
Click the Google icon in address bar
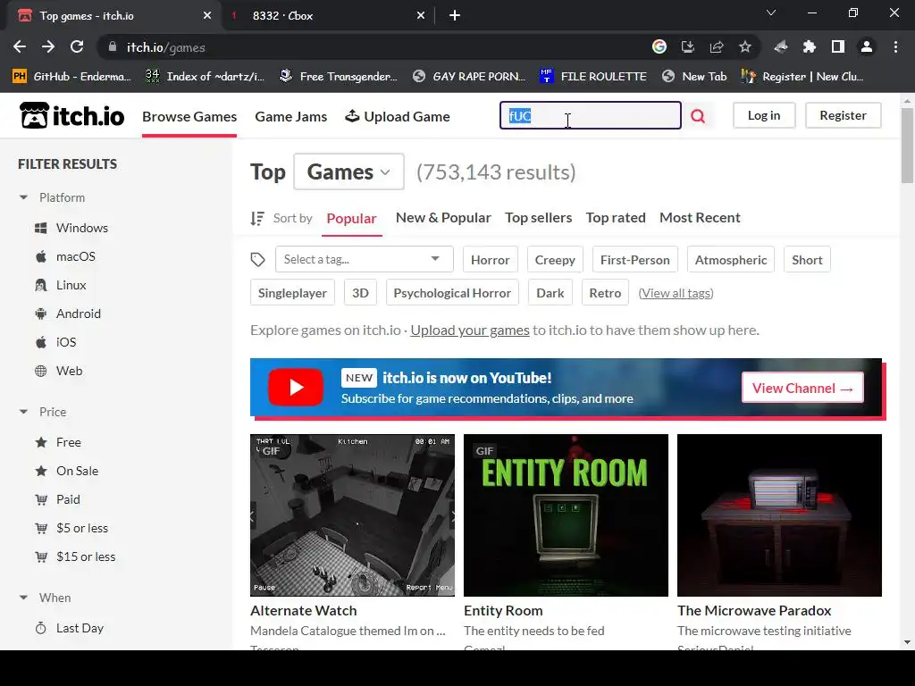coord(659,47)
